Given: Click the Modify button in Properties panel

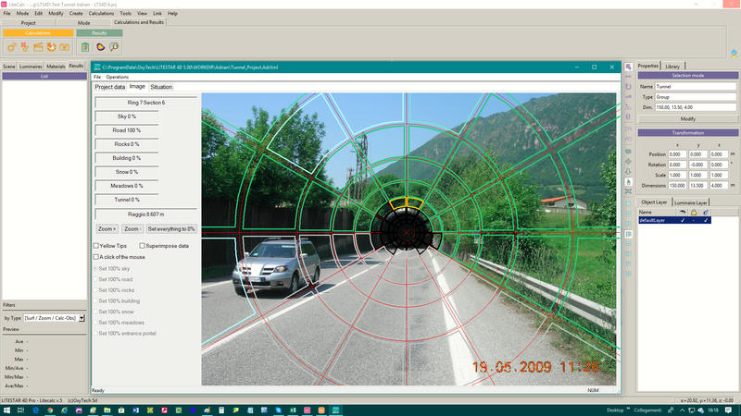Looking at the screenshot, I should point(687,118).
